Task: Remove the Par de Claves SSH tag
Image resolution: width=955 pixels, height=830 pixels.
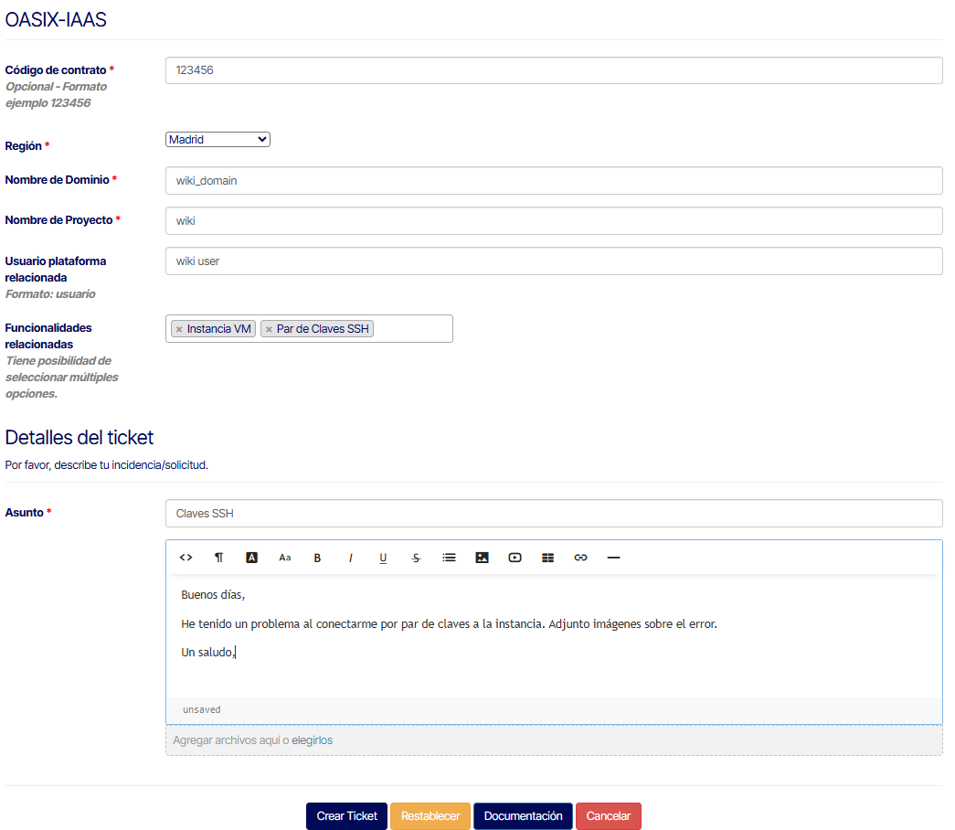Action: tap(269, 329)
